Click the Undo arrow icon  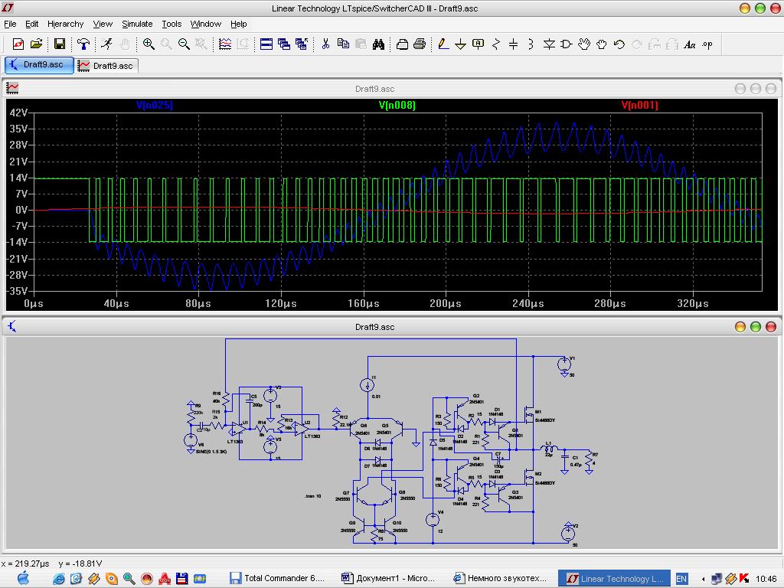pyautogui.click(x=619, y=44)
